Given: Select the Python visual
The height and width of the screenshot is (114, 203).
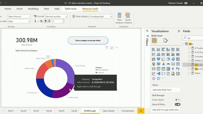Looking at the screenshot, I should coord(178,69).
